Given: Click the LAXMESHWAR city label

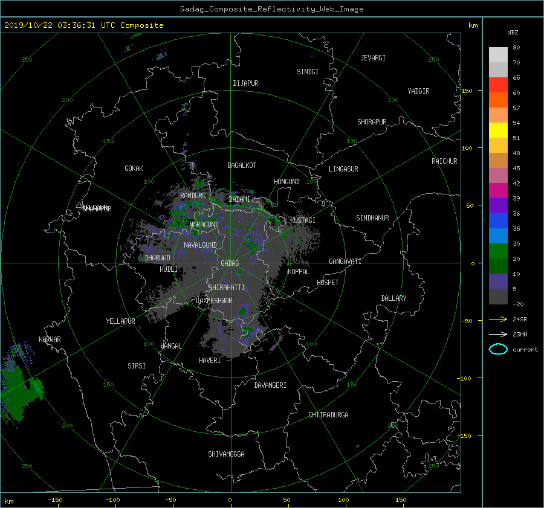Looking at the screenshot, I should [x=214, y=301].
